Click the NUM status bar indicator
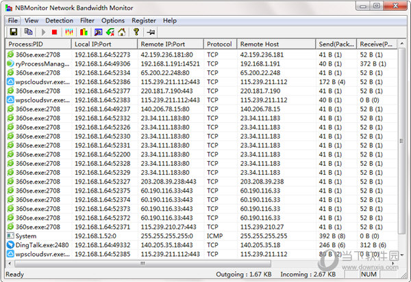411x282 pixels. click(x=369, y=274)
